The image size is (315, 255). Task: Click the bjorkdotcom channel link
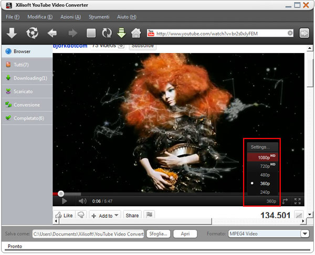point(70,46)
